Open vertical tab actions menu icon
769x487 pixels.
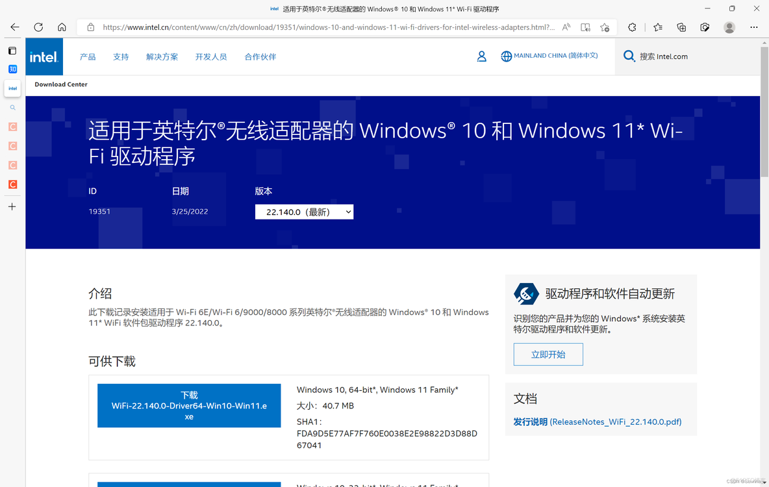[12, 51]
